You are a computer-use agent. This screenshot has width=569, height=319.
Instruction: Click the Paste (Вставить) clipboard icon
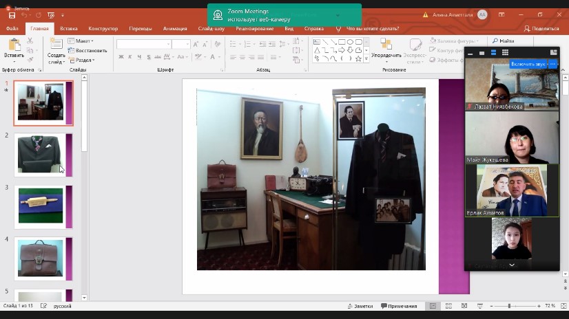pos(13,47)
